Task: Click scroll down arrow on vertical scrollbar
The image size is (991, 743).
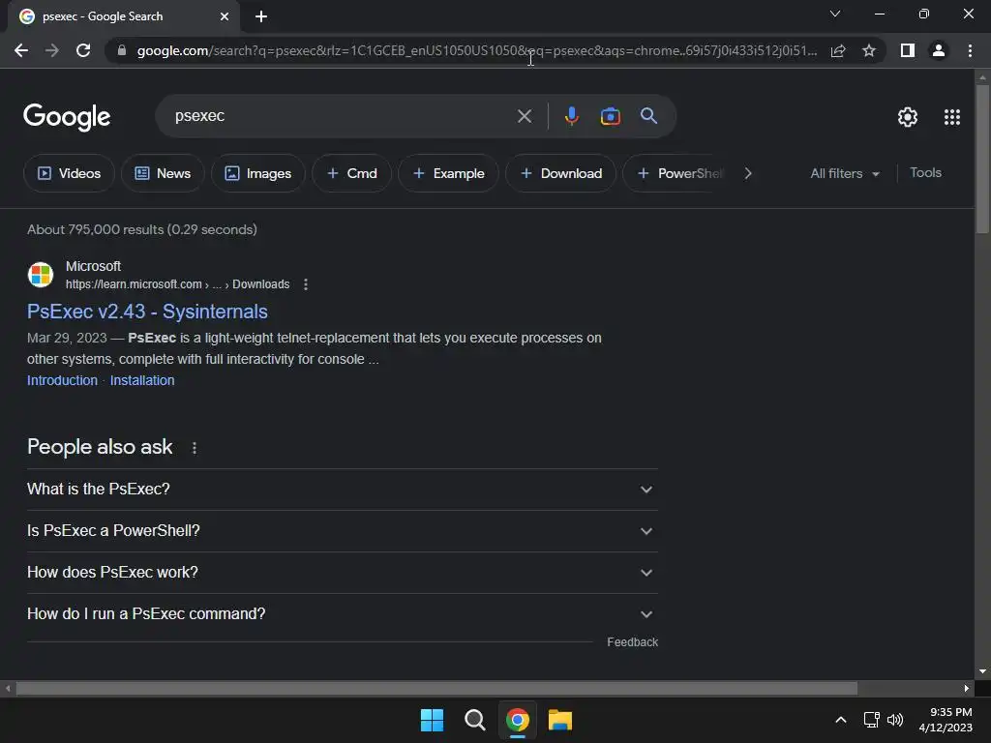Action: 982,671
